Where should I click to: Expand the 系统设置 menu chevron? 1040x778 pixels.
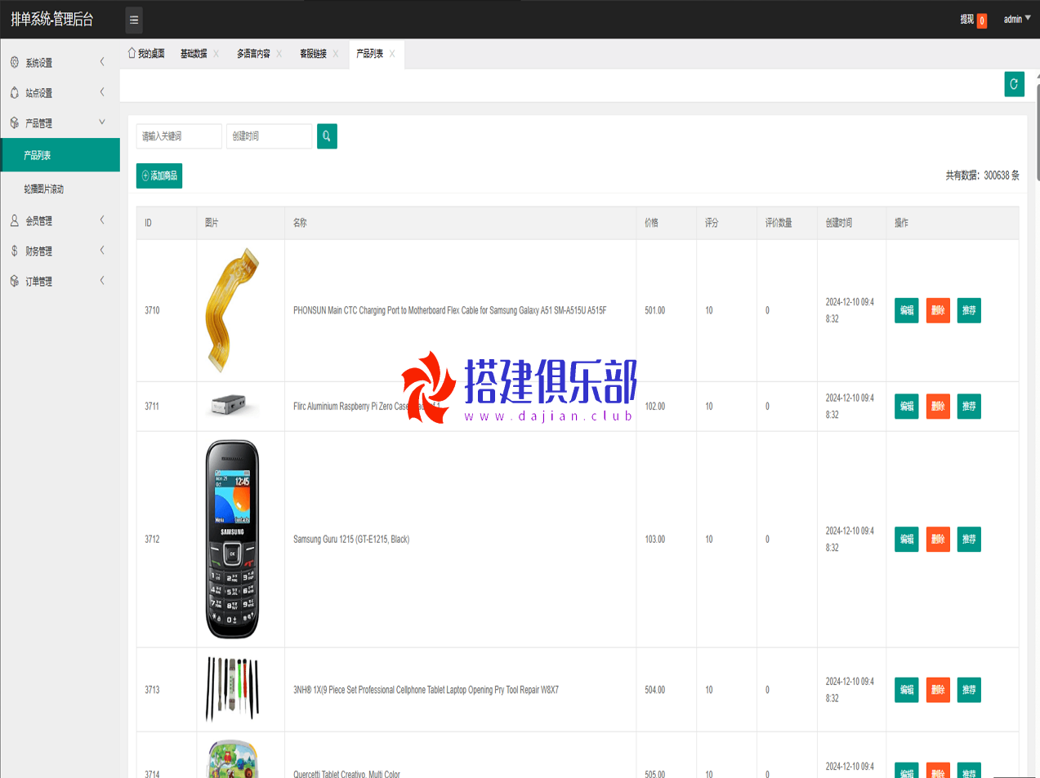pyautogui.click(x=102, y=62)
